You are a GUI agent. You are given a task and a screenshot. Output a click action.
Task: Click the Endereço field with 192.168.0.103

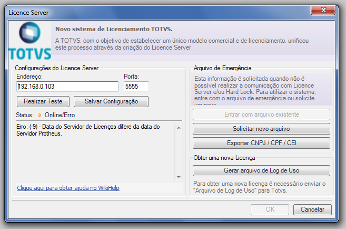(67, 87)
